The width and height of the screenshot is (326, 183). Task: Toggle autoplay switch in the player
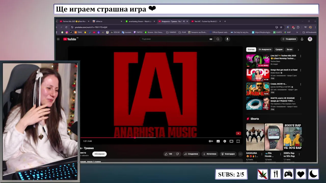coord(211,141)
